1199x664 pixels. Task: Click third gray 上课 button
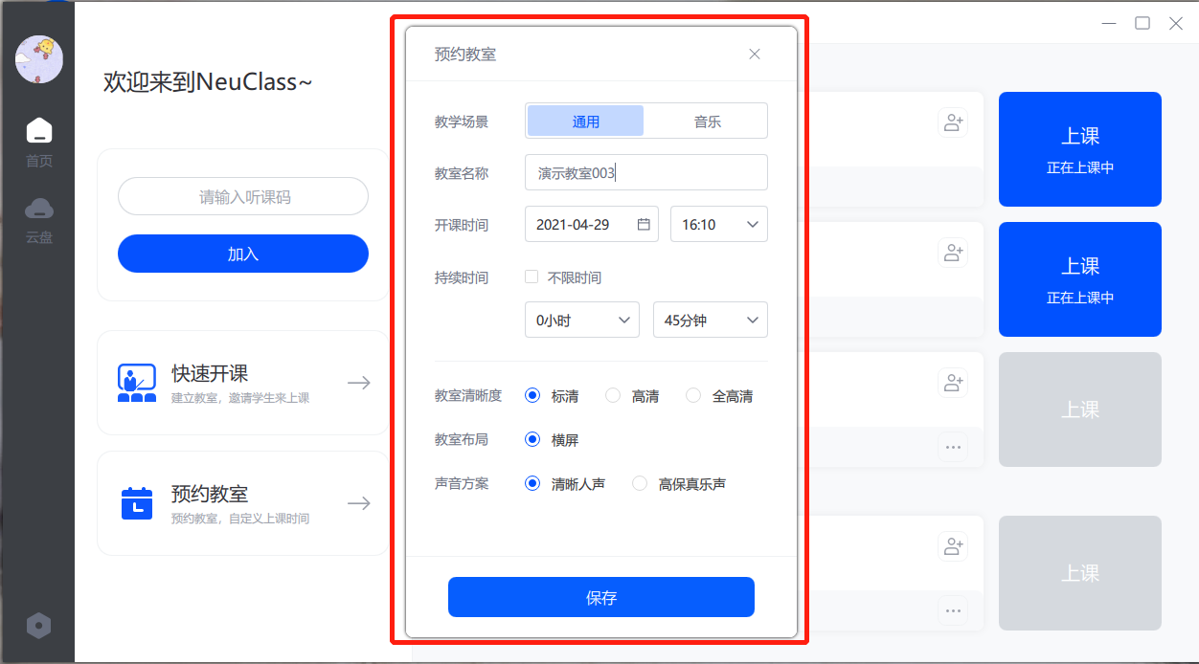(1080, 409)
